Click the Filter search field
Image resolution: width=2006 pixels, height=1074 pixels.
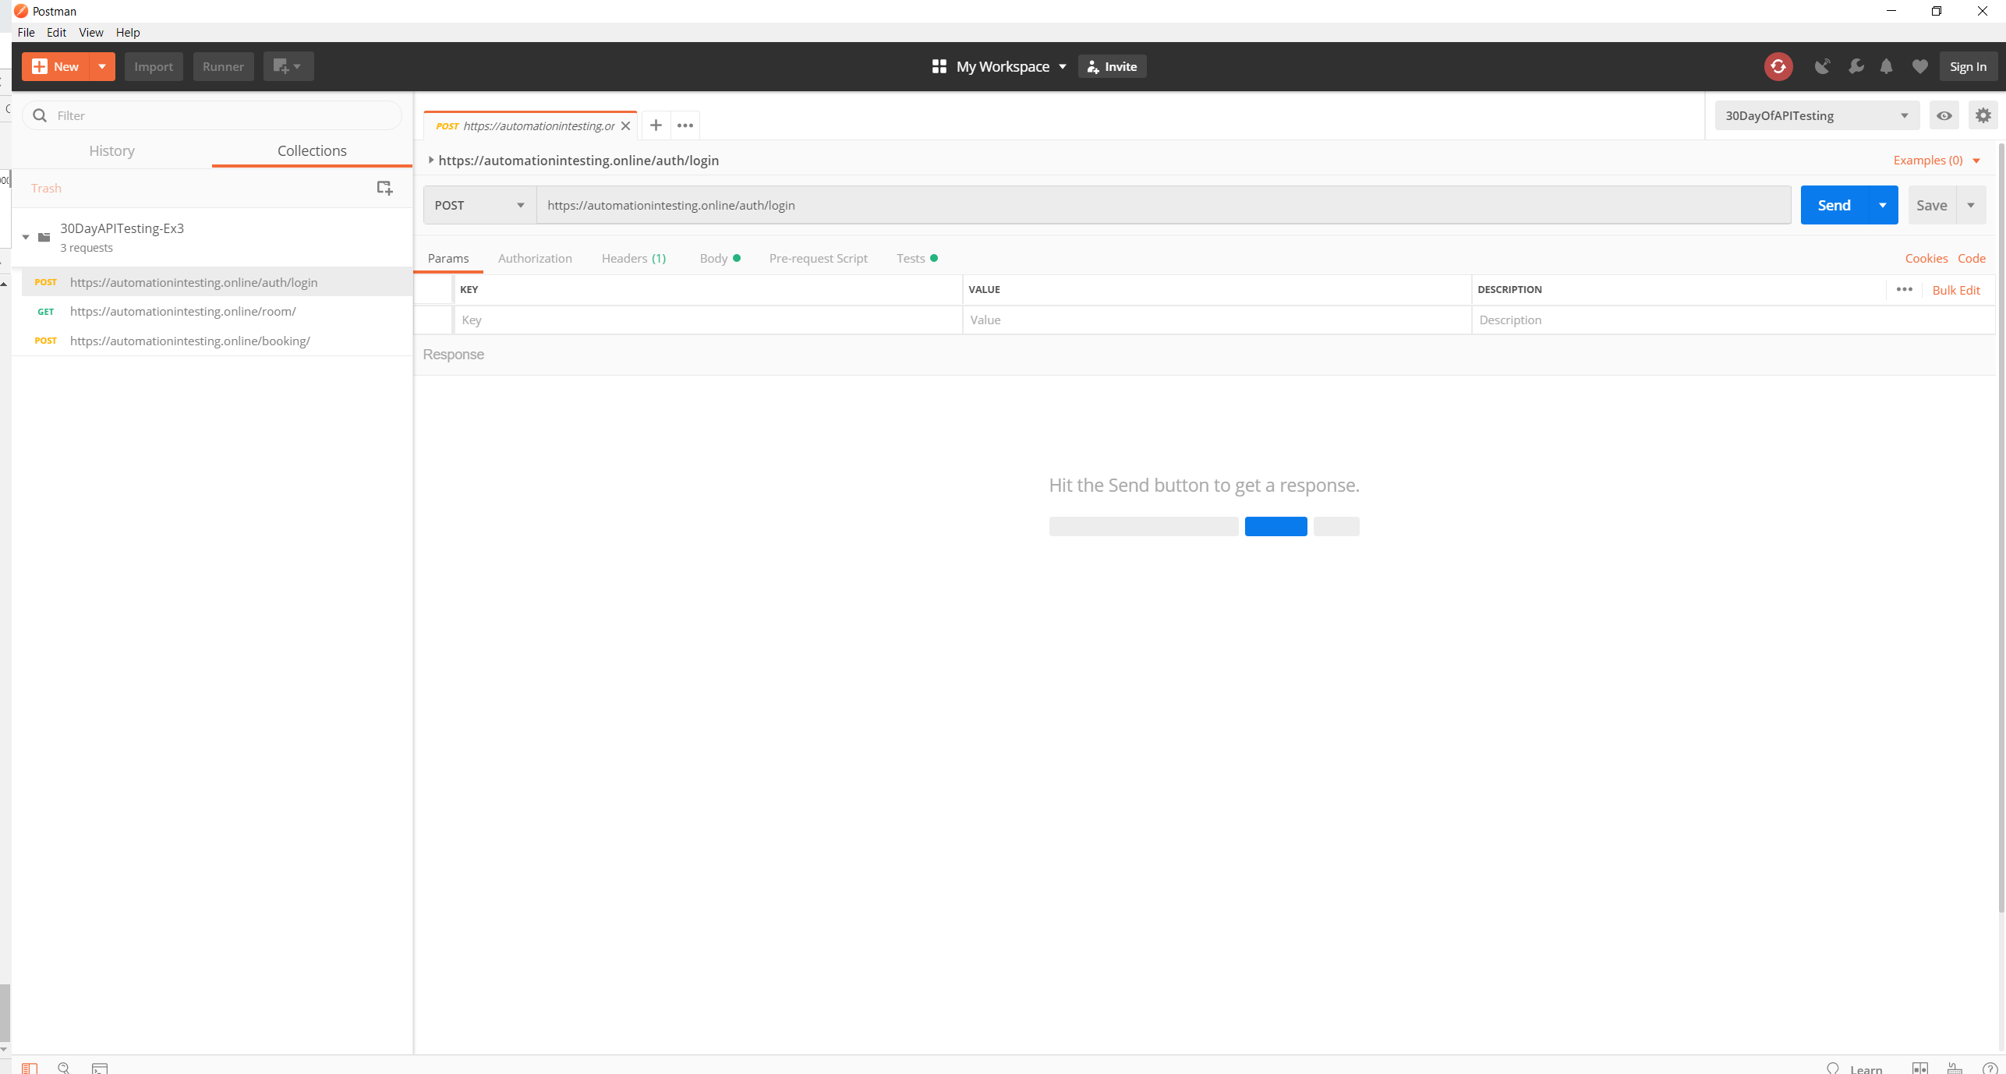(x=211, y=115)
